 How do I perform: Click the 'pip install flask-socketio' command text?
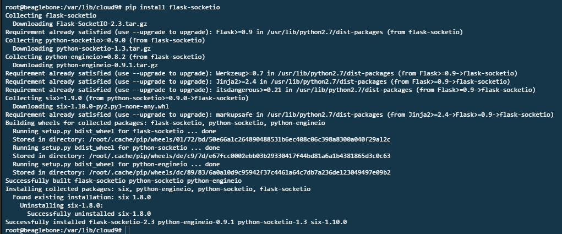(173, 7)
